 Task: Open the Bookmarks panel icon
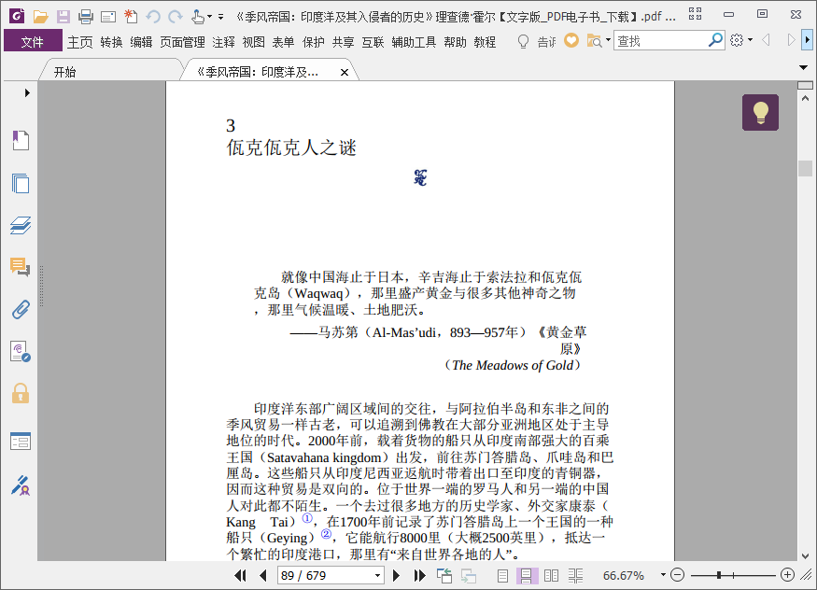[x=21, y=140]
